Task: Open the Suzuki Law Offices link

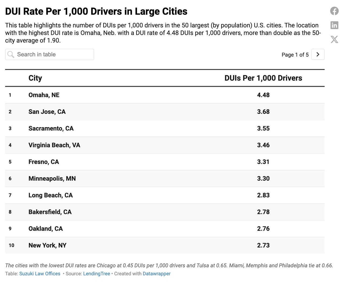Action: pos(40,274)
